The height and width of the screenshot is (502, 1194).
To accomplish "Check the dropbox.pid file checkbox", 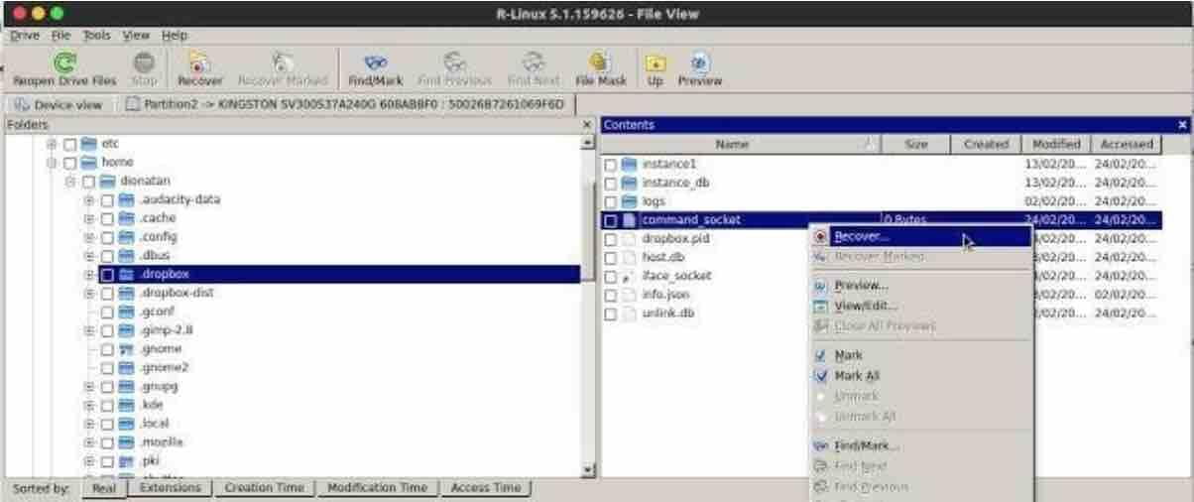I will (610, 239).
